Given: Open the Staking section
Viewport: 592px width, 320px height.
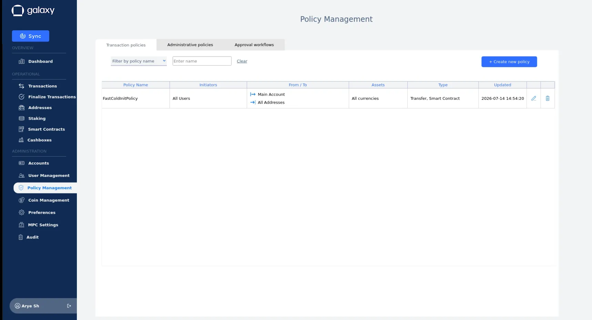Looking at the screenshot, I should tap(37, 118).
